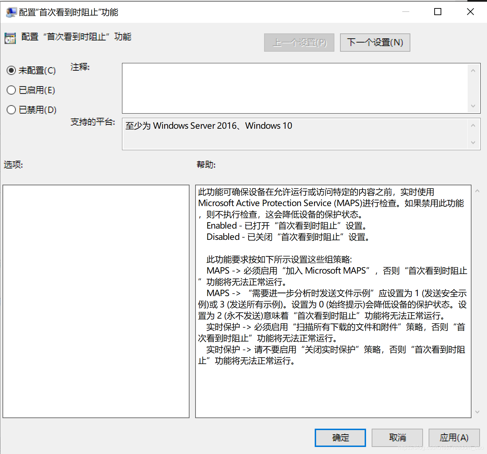This screenshot has width=487, height=454.
Task: Click the 帮助: label
Action: click(206, 165)
